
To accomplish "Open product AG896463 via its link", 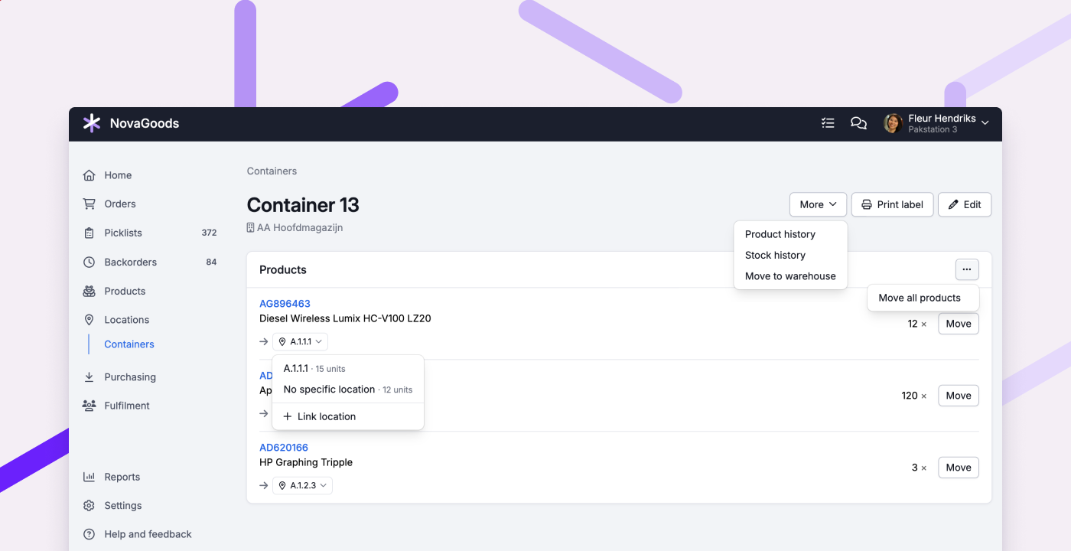I will pos(285,303).
